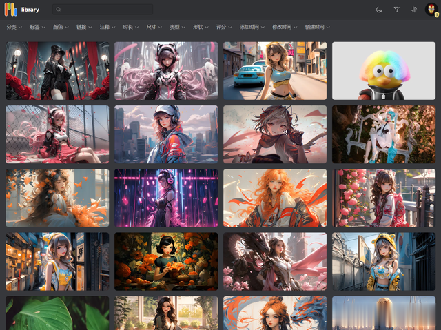The width and height of the screenshot is (441, 330).
Task: Expand the 链接 filter dropdown
Action: [84, 27]
